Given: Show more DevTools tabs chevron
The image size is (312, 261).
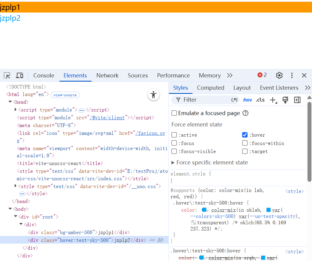Looking at the screenshot, I should point(230,75).
